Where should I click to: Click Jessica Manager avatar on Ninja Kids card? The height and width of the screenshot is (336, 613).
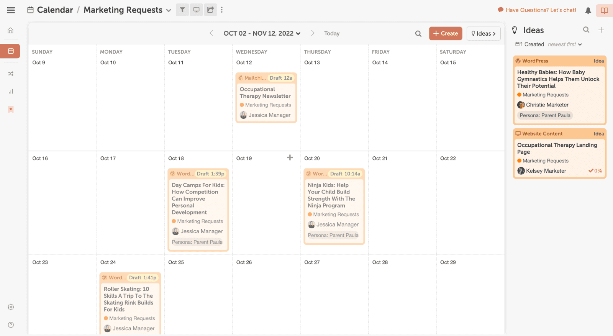[x=311, y=225]
